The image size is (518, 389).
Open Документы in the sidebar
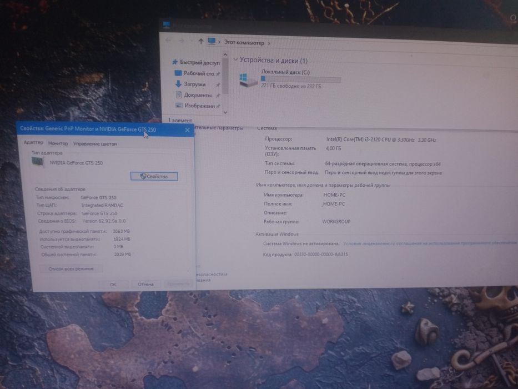point(198,95)
